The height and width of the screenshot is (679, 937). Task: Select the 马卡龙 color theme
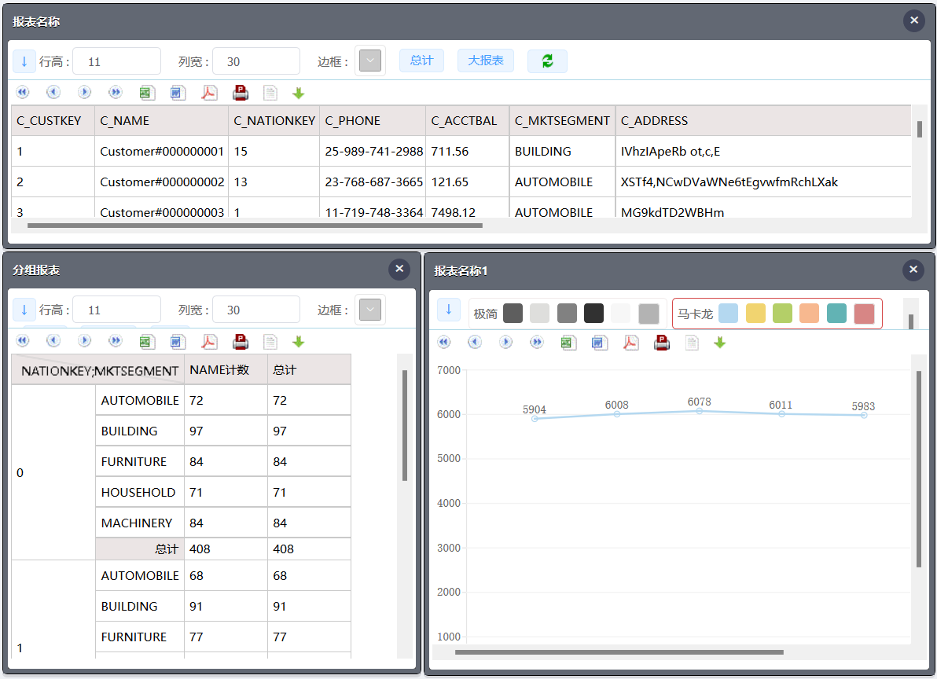pyautogui.click(x=695, y=314)
